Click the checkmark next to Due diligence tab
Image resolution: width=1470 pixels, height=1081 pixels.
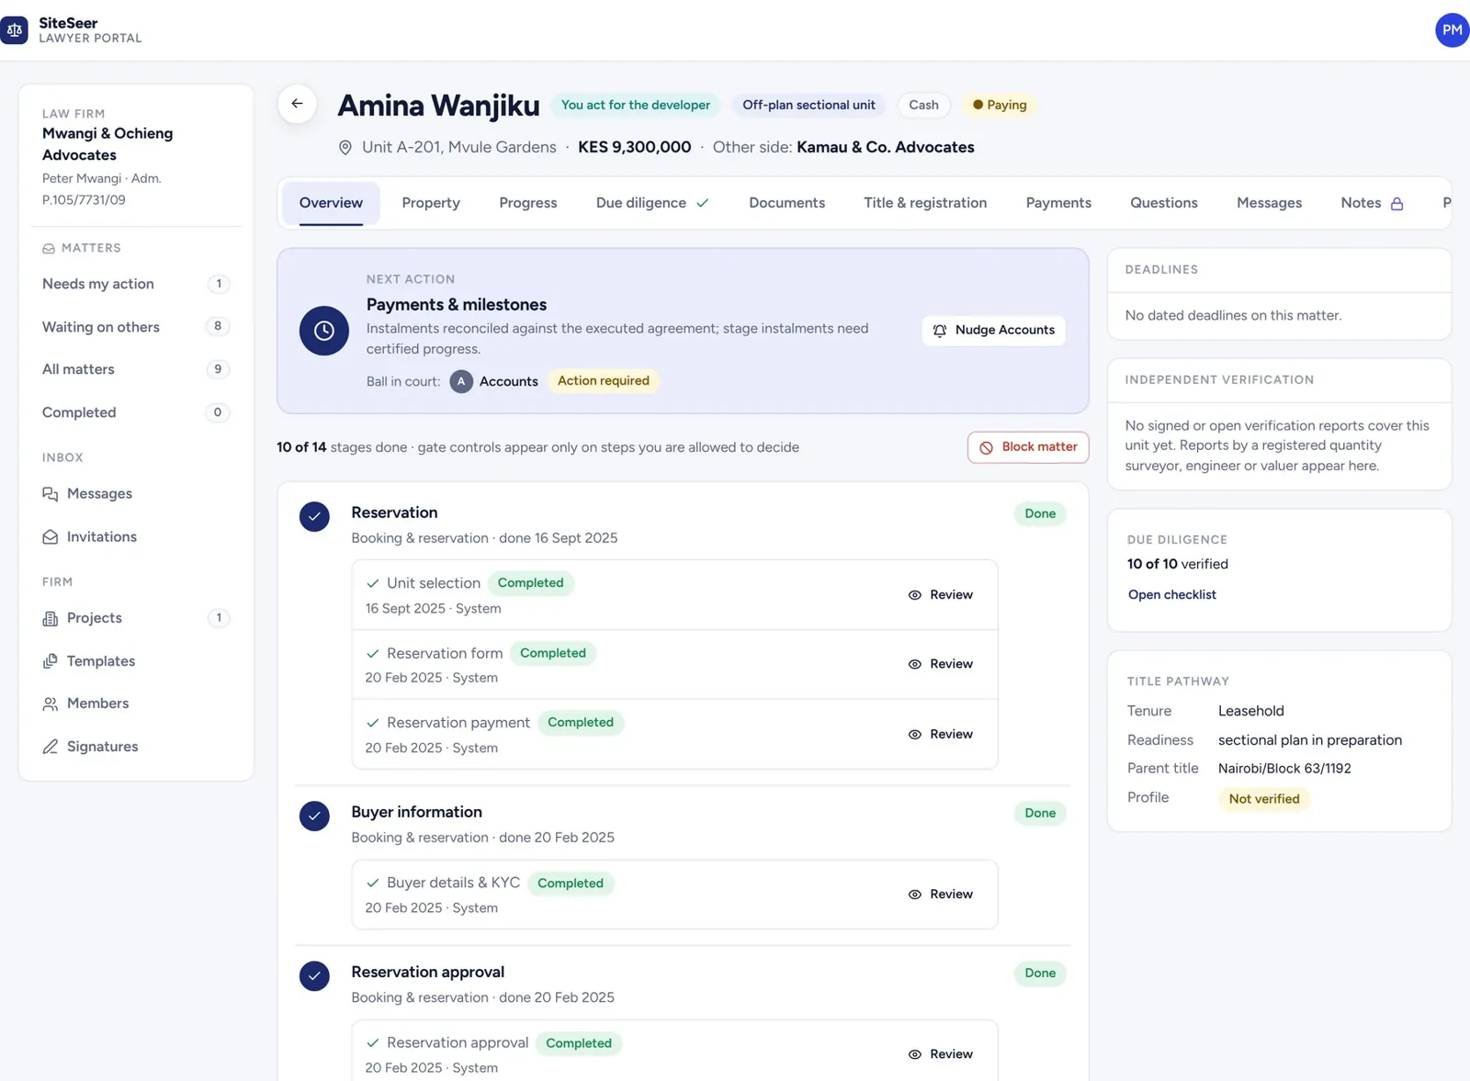coord(703,203)
